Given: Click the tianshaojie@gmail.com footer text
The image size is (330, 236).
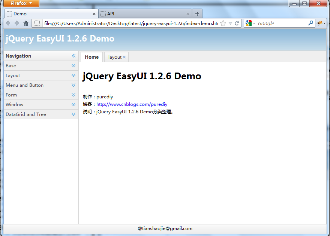Looking at the screenshot, I should pyautogui.click(x=165, y=229).
